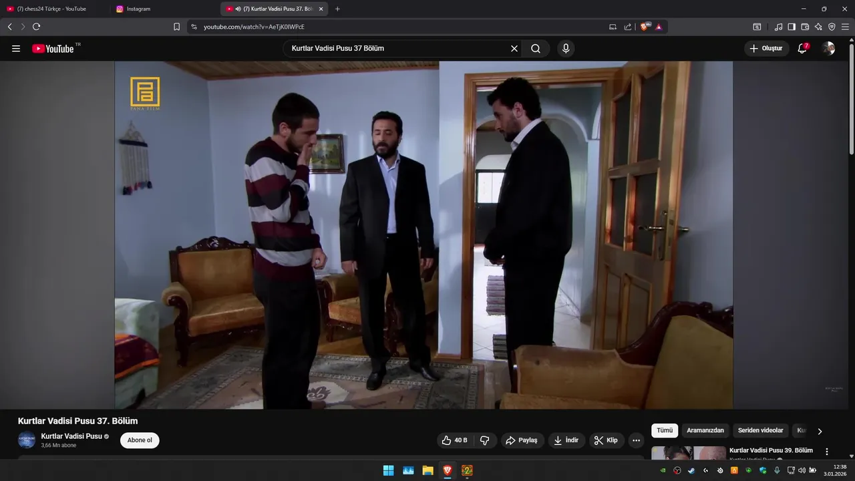The width and height of the screenshot is (855, 481).
Task: Click the share page icon in address bar
Action: point(628,27)
